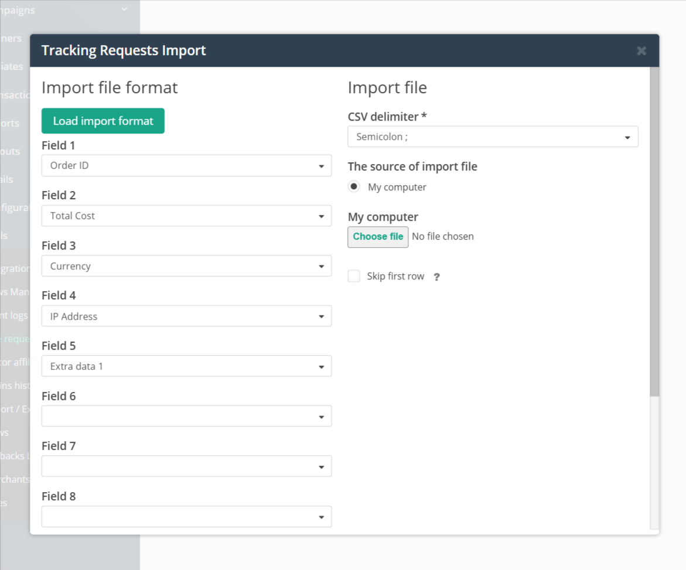
Task: Click the Tracking Requests Import title bar
Action: click(123, 50)
